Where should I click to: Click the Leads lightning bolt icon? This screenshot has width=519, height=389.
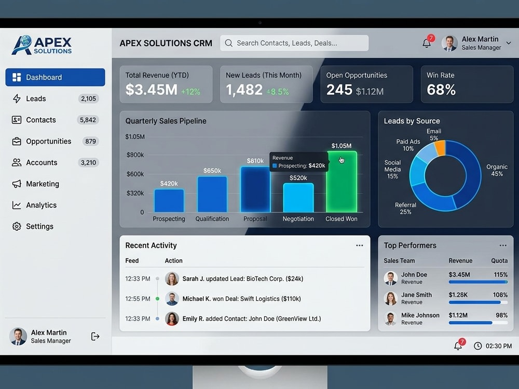17,99
